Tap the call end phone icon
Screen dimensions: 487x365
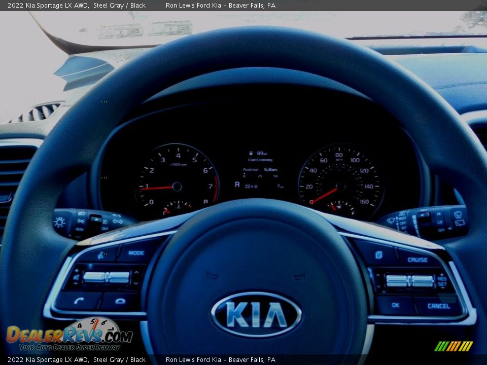pyautogui.click(x=120, y=301)
